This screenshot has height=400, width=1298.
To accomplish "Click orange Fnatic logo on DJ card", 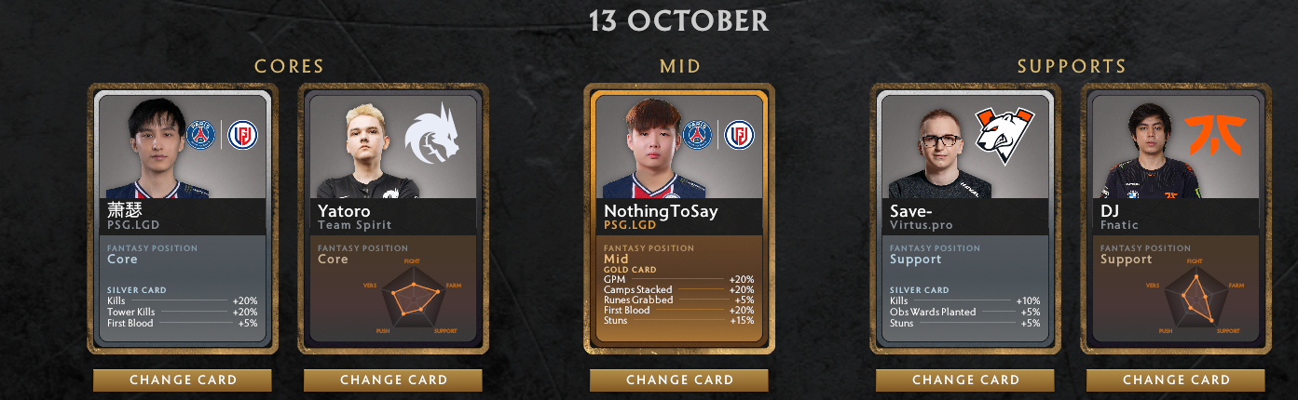I will 1214,135.
